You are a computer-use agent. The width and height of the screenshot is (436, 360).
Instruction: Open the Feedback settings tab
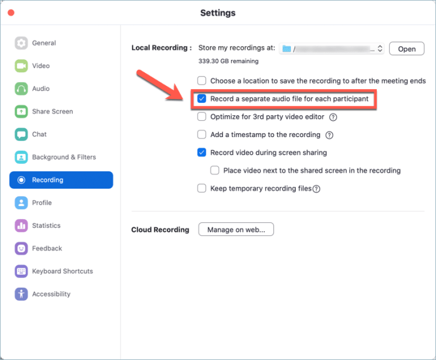47,249
